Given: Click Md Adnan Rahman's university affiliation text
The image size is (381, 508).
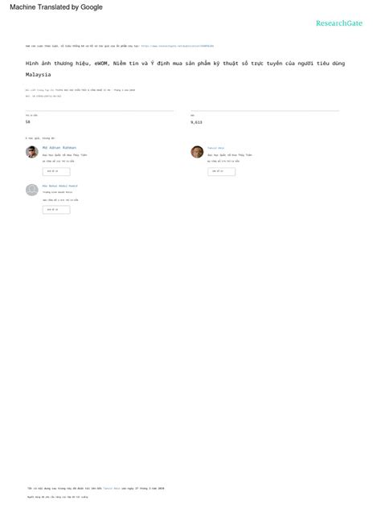Looking at the screenshot, I should click(x=64, y=155).
